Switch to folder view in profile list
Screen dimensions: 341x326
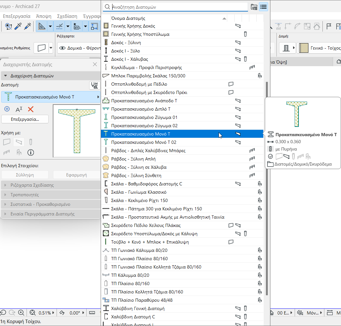254,7
